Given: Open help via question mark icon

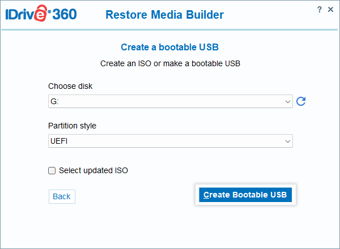Looking at the screenshot, I should point(320,9).
